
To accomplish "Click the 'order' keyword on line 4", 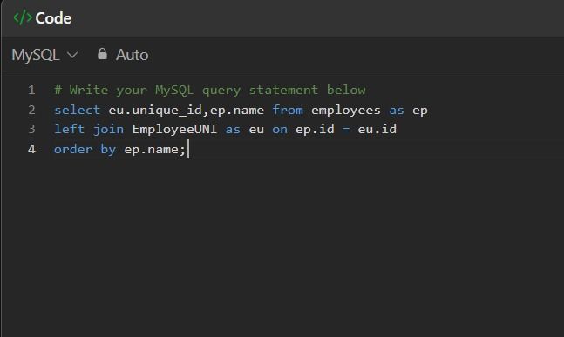I will point(73,149).
